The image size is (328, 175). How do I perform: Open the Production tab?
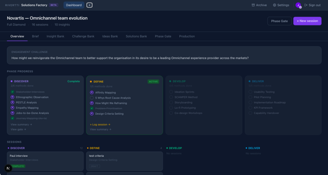(187, 36)
